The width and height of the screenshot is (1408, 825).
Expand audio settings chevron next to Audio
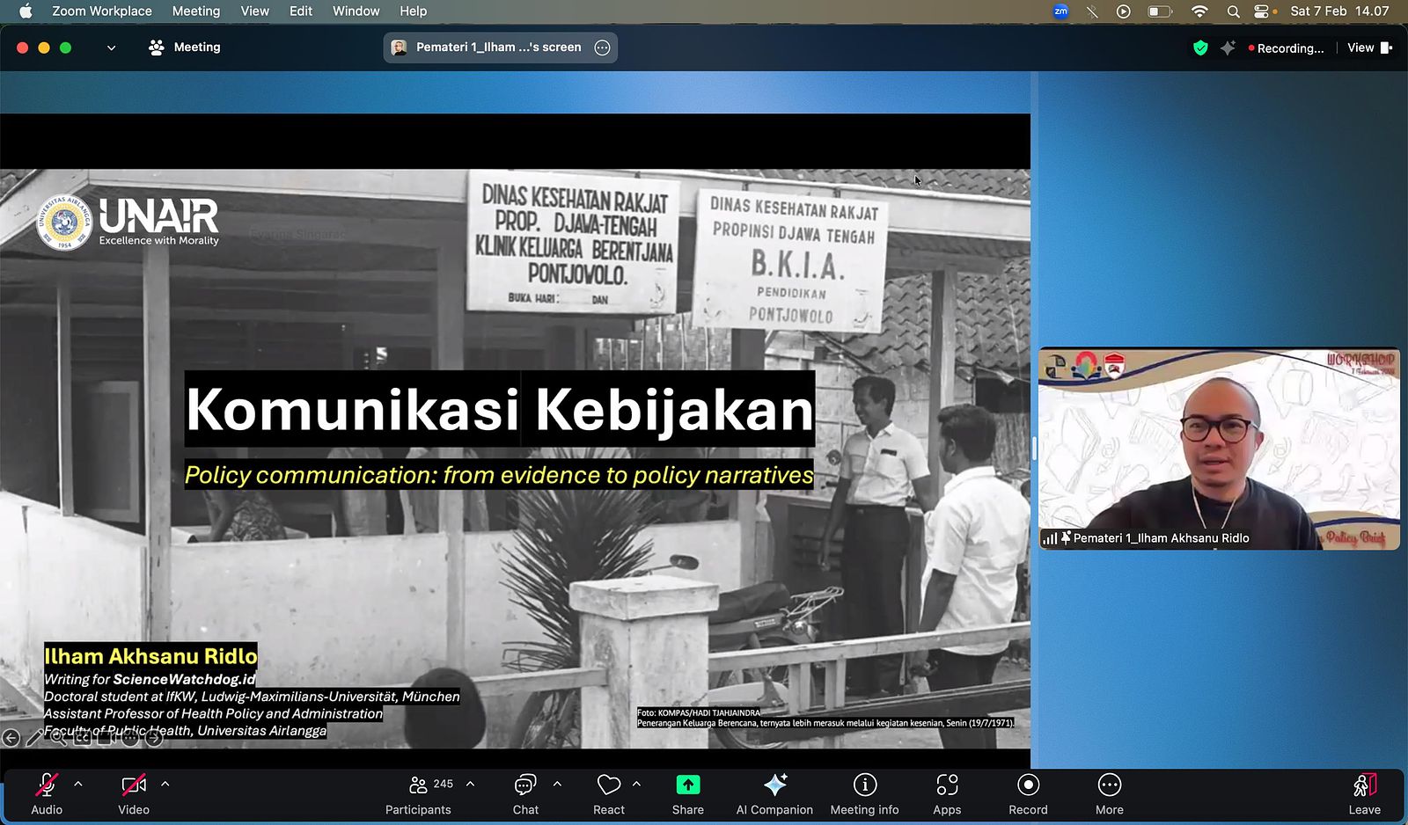click(78, 784)
